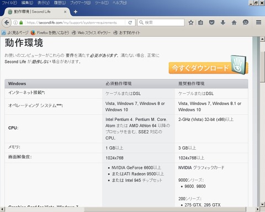Click the 必須動作環境 column header
Screen dimensions: 265x212
119,83
